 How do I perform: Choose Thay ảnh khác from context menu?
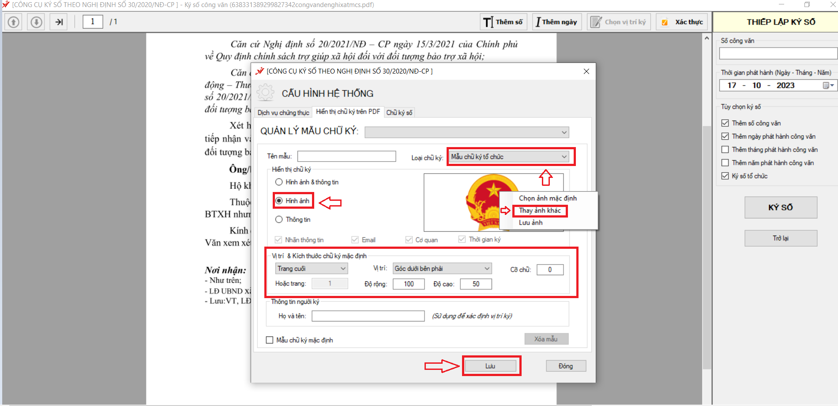coord(539,210)
